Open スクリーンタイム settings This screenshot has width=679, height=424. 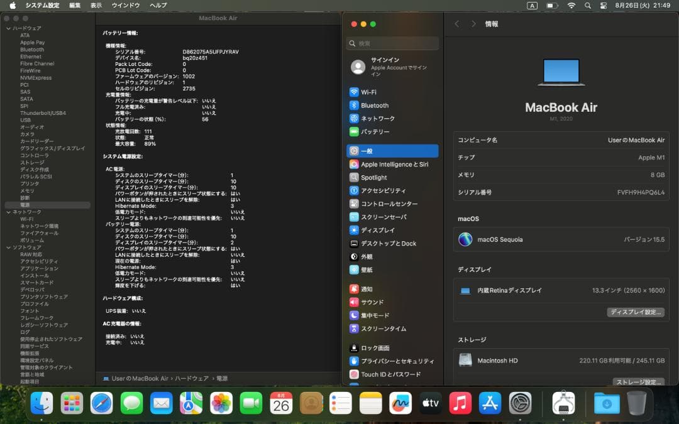[x=392, y=329]
